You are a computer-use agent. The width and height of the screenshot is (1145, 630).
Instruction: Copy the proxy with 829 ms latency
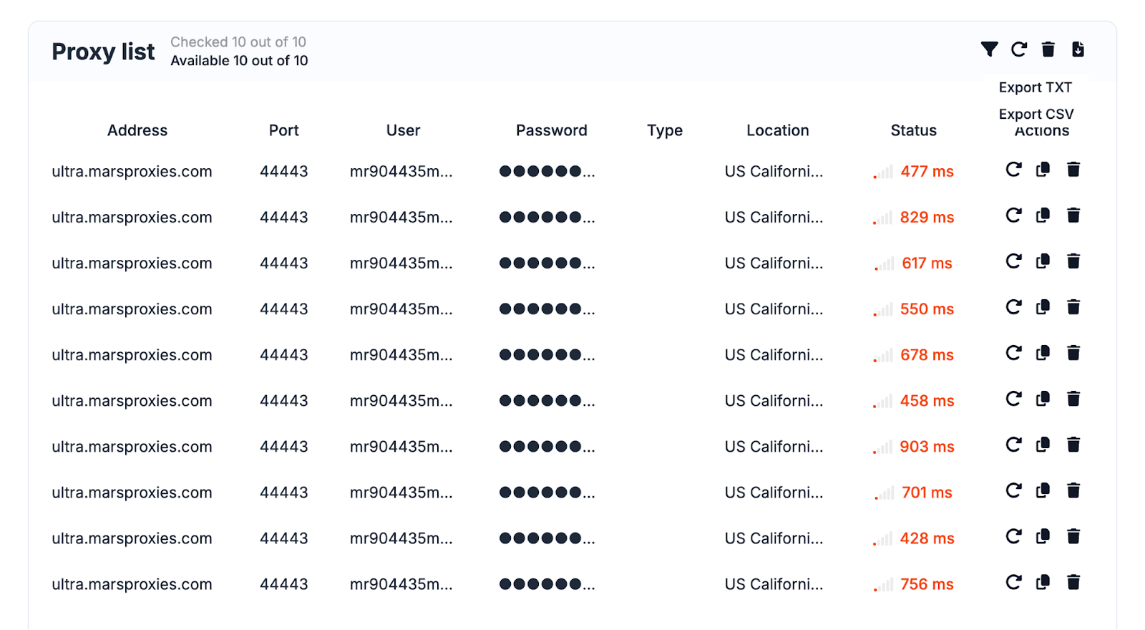1043,215
